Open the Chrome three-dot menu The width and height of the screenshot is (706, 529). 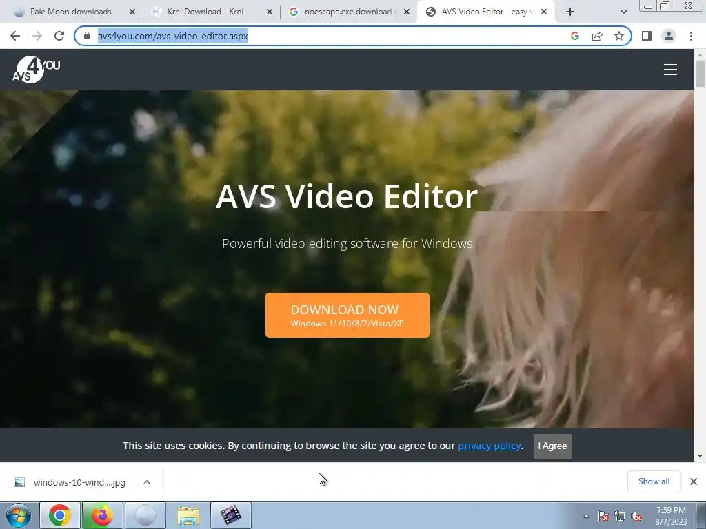691,36
